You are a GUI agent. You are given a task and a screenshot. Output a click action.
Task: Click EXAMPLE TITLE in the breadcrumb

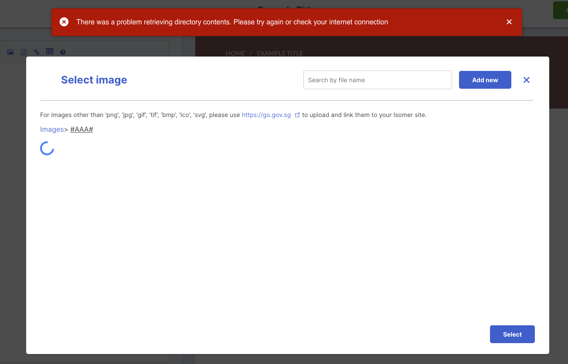click(x=279, y=53)
